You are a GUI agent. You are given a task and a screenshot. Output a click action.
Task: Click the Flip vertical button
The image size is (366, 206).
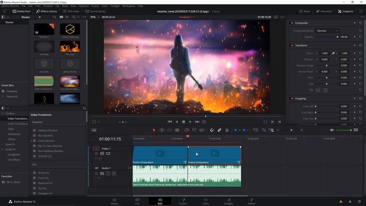click(x=325, y=90)
